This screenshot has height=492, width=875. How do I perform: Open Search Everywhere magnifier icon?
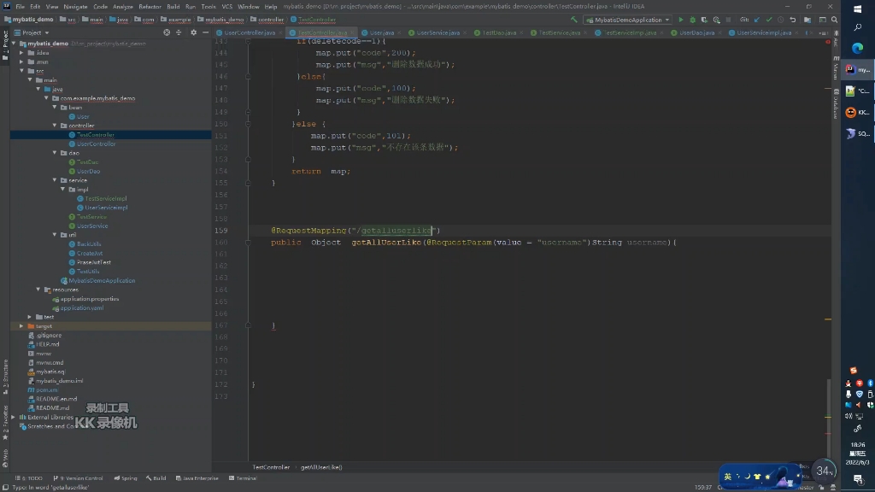834,20
